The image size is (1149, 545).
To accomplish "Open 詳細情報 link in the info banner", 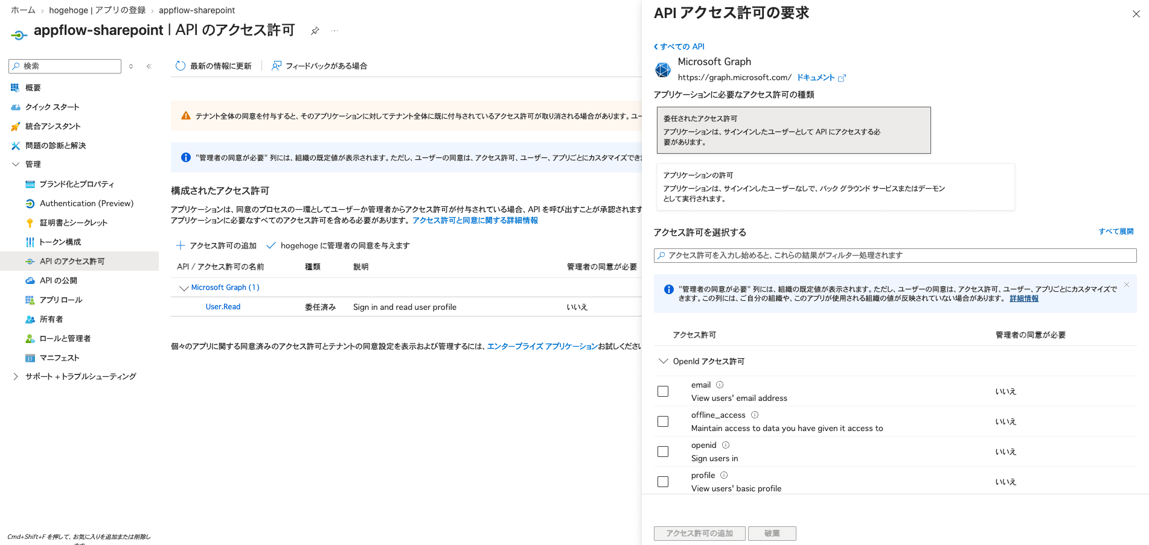I will (x=1024, y=298).
